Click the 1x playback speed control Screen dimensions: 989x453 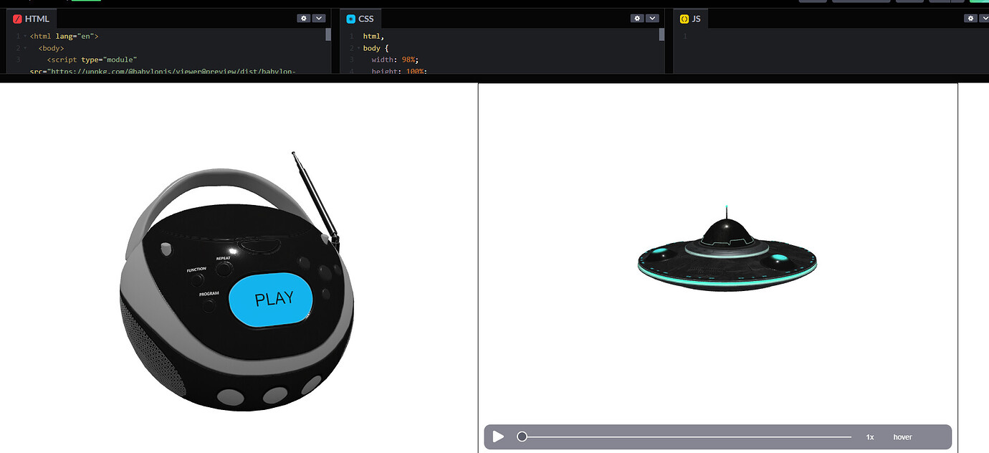(x=869, y=437)
